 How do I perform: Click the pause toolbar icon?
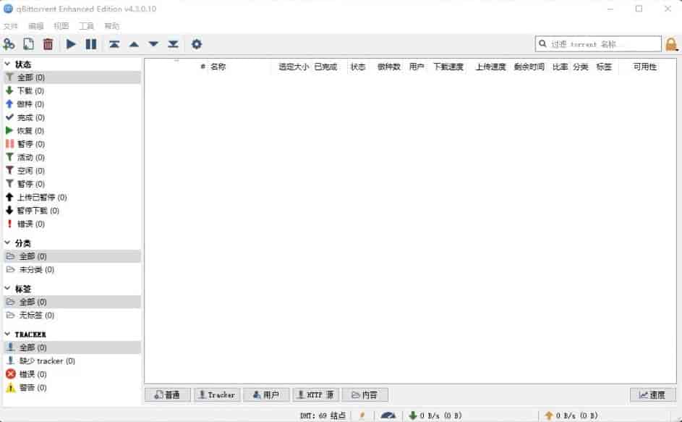[91, 44]
